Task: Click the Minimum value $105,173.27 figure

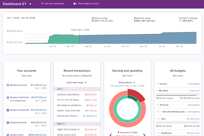Action: click(102, 21)
